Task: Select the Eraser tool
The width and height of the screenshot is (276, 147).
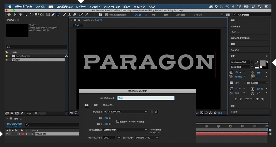Action: [x=75, y=15]
